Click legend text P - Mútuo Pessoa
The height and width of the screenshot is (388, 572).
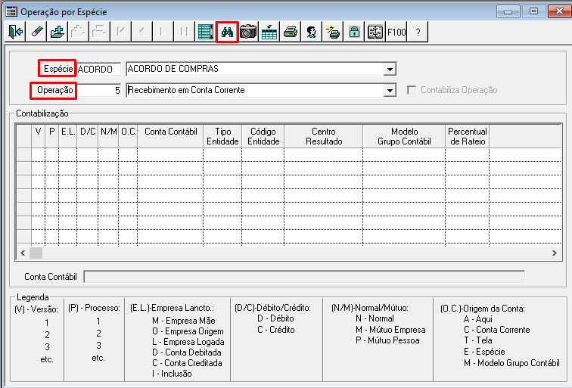pos(387,340)
